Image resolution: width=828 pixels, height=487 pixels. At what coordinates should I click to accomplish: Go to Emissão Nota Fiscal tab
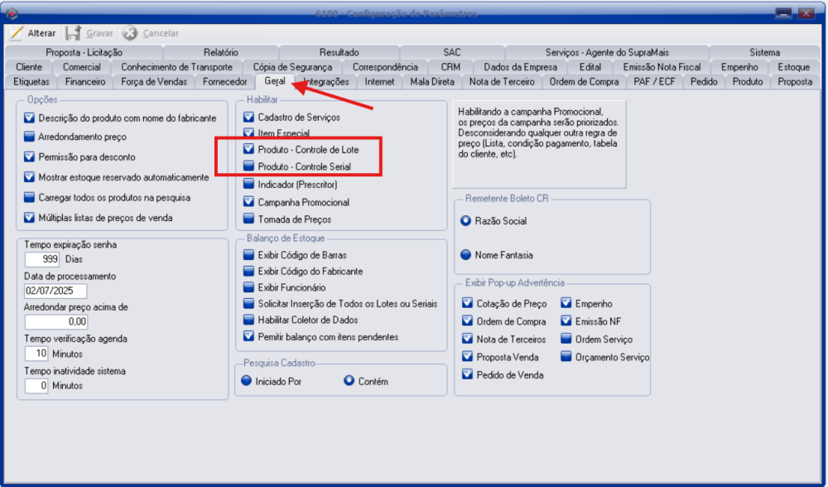click(662, 67)
